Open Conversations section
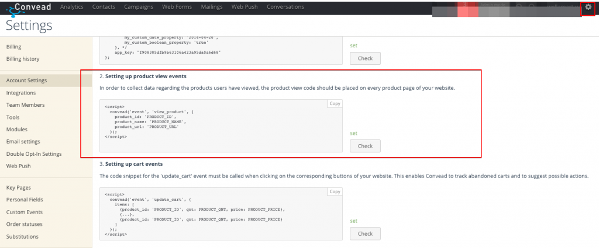Image resolution: width=599 pixels, height=248 pixels. click(x=285, y=7)
